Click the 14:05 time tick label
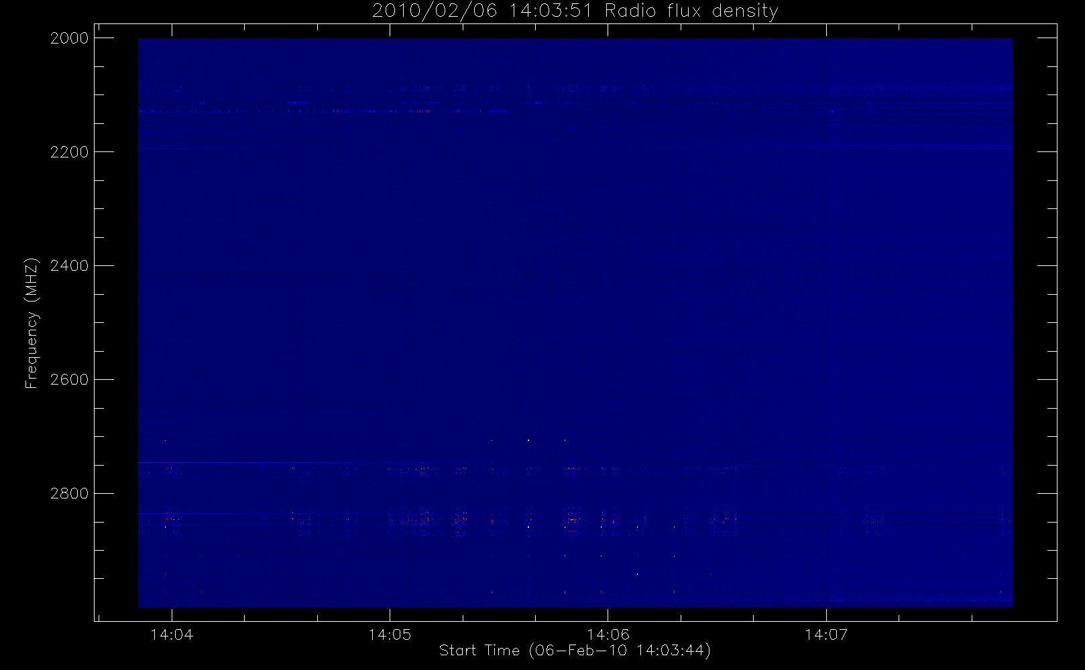1085x670 pixels. [x=390, y=634]
